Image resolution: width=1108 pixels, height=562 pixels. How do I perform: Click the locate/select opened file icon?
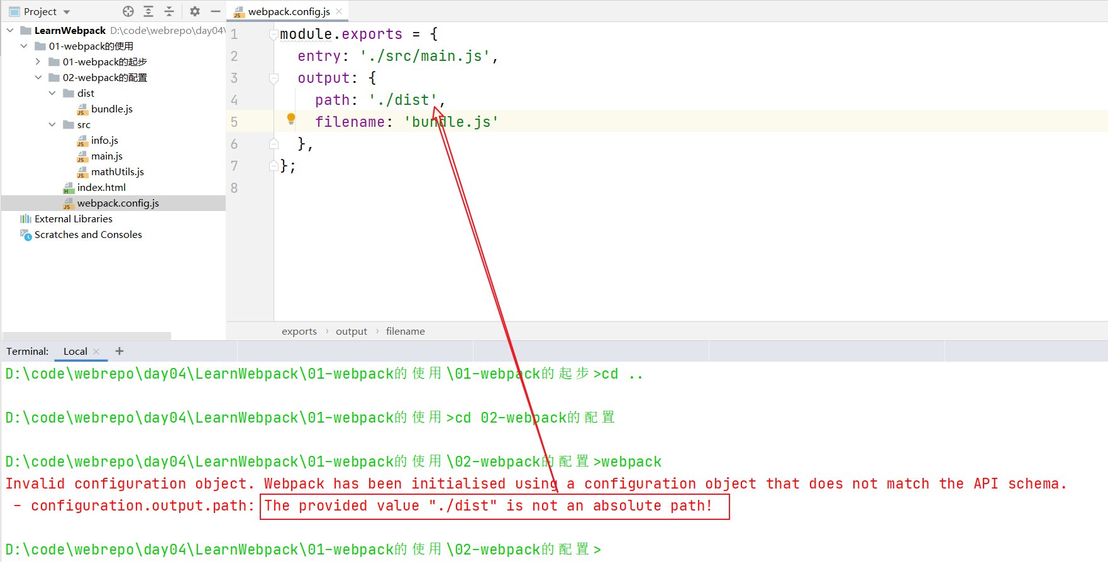tap(128, 11)
